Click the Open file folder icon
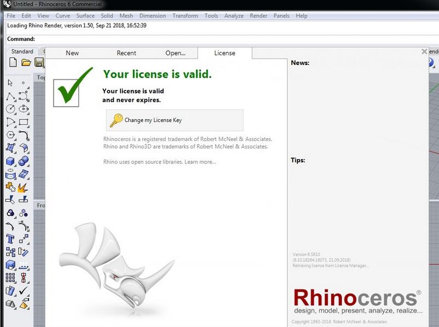 pyautogui.click(x=26, y=62)
